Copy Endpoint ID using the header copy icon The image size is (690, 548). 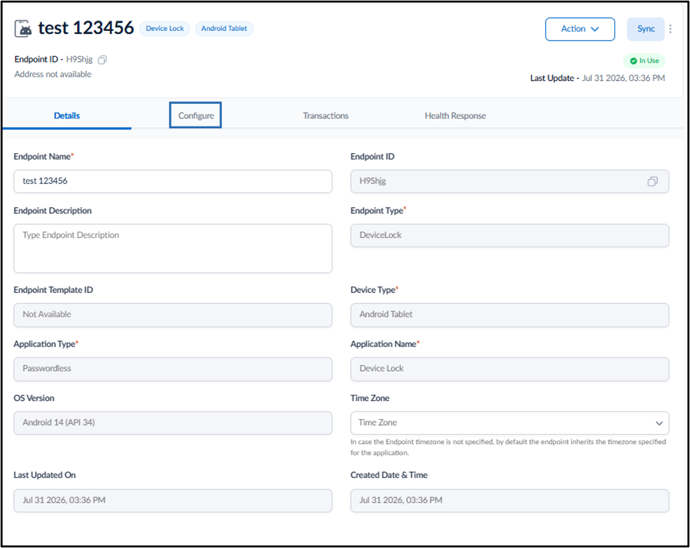(102, 60)
